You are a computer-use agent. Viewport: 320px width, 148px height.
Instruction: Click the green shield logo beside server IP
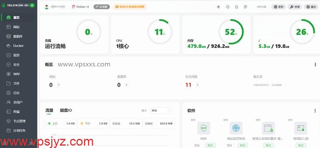point(3,6)
